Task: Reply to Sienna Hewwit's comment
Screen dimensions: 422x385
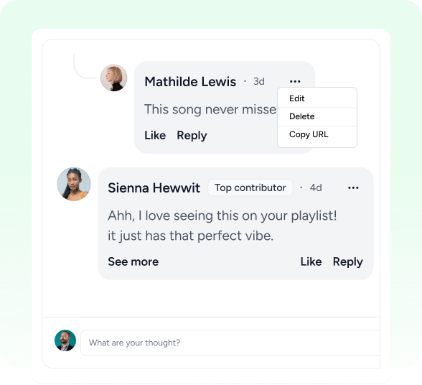Action: pyautogui.click(x=347, y=262)
